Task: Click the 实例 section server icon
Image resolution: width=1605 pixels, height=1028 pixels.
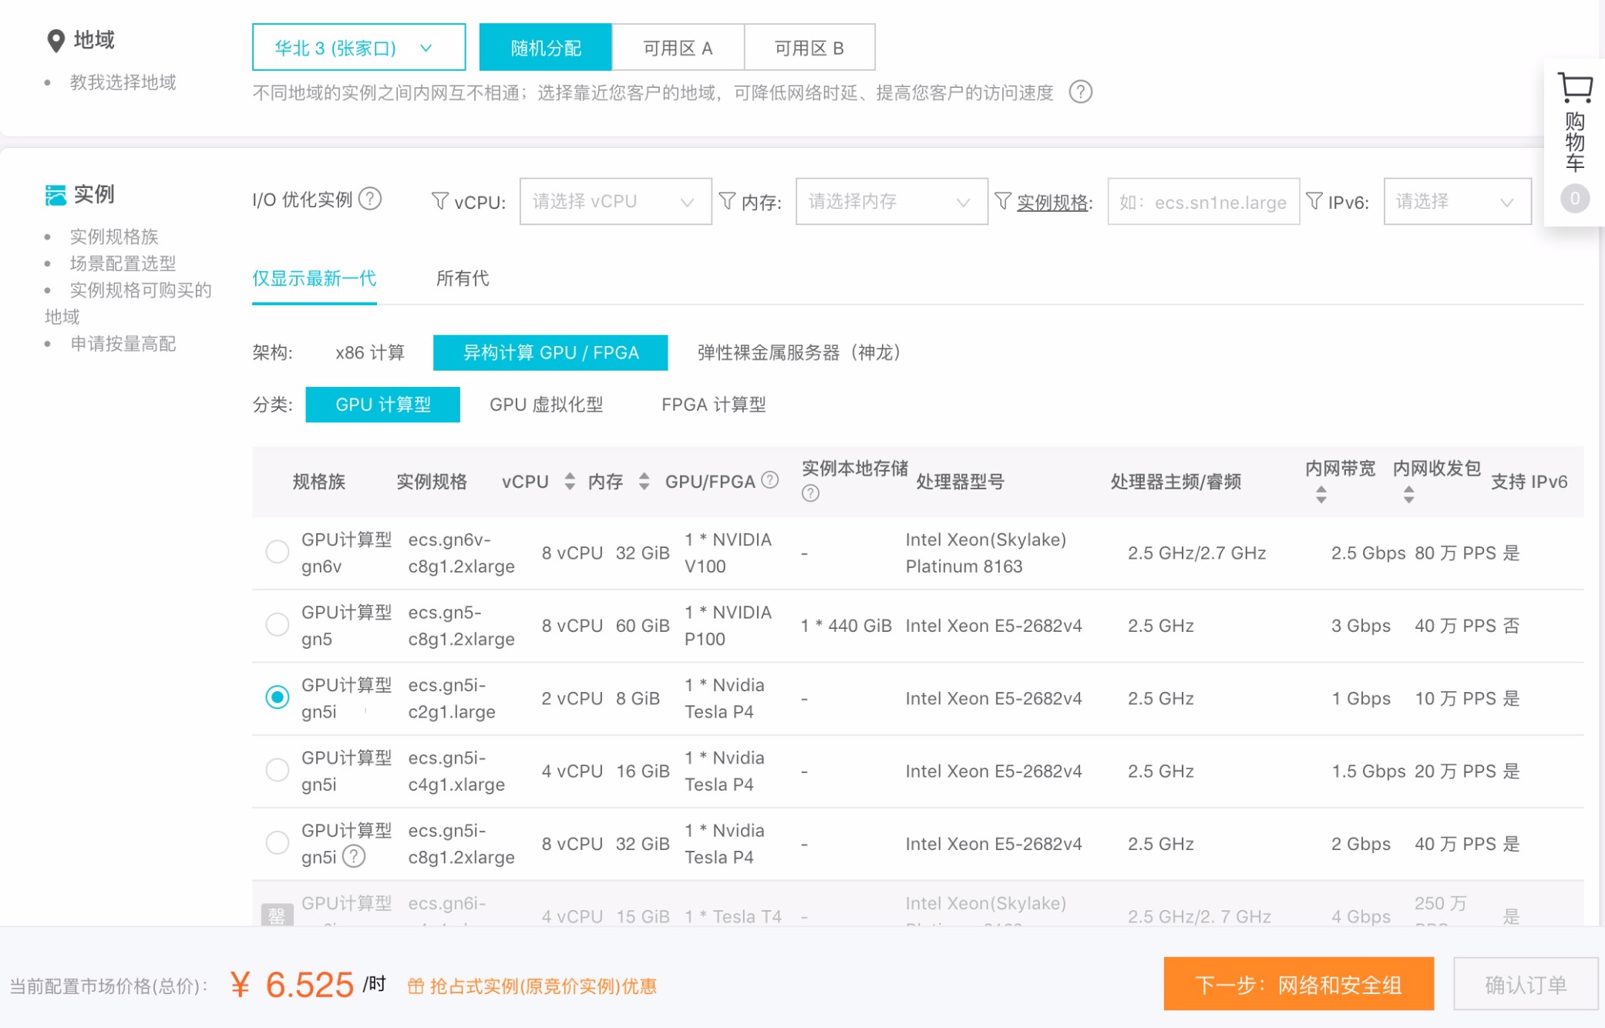Action: pyautogui.click(x=56, y=195)
